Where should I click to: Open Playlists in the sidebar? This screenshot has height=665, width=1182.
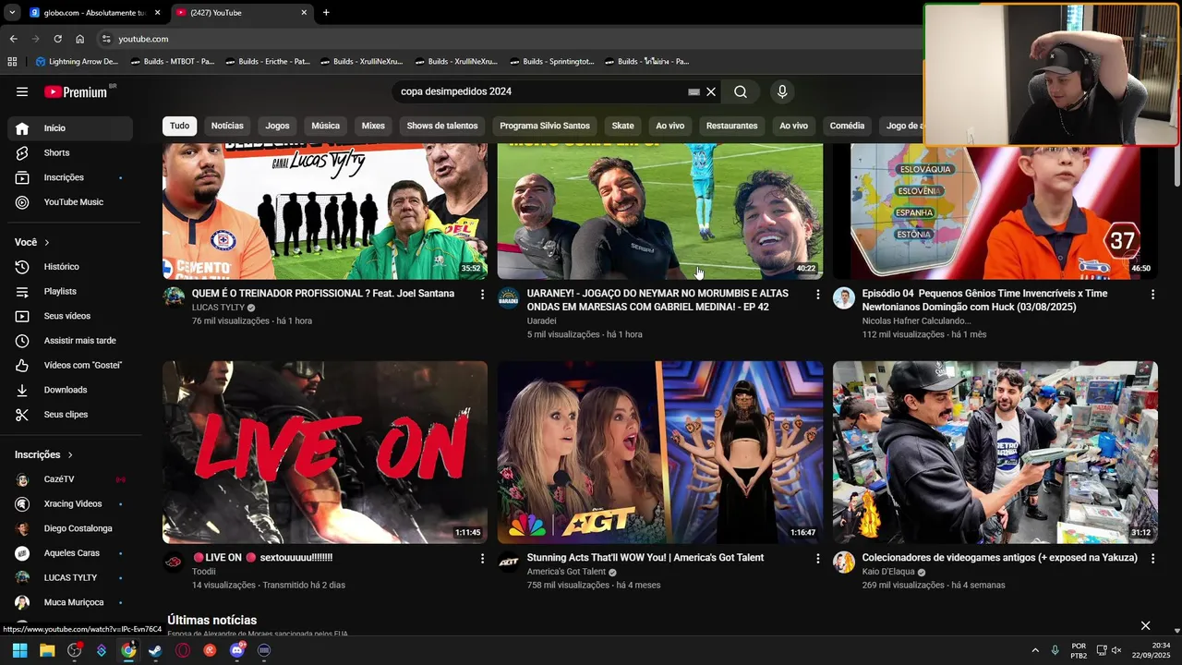(x=70, y=291)
